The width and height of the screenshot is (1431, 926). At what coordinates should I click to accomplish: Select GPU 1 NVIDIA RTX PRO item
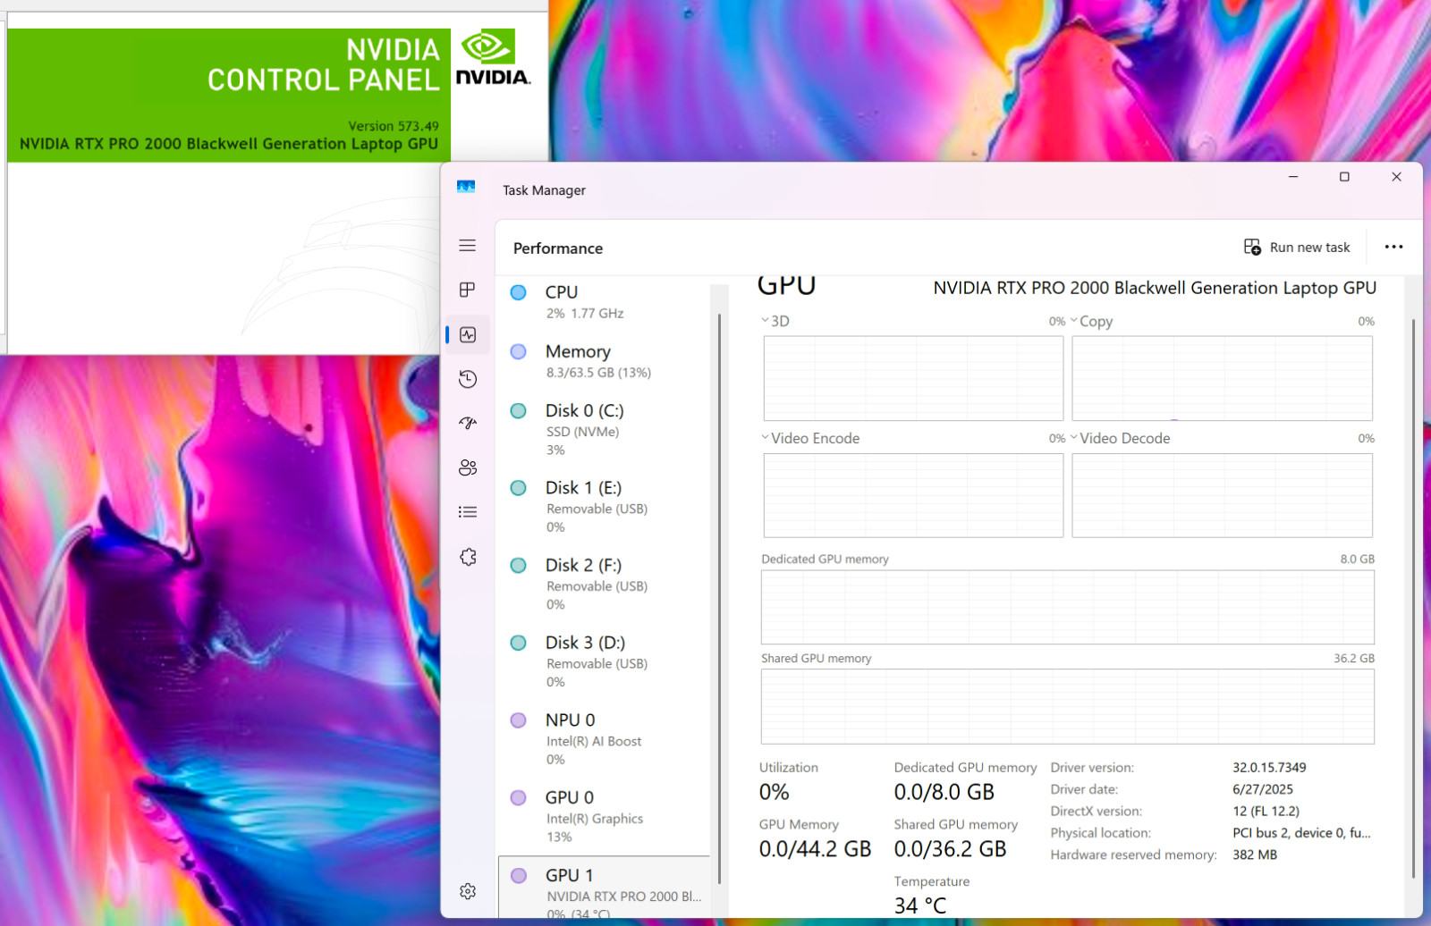click(x=604, y=888)
